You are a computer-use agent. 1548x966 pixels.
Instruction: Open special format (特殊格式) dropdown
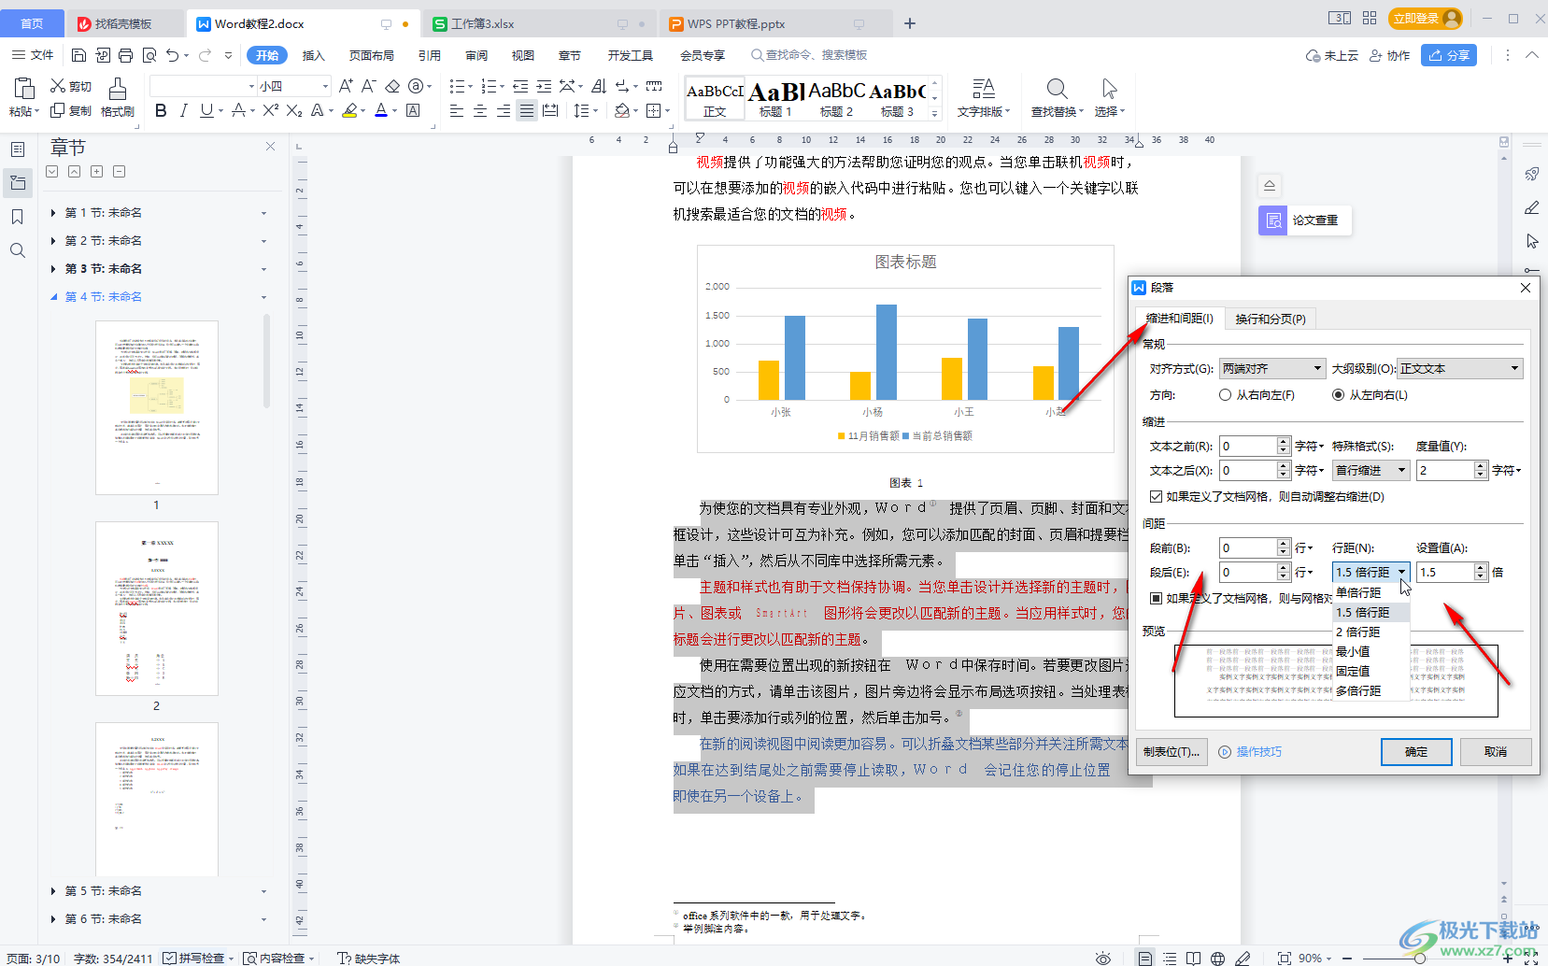1370,471
